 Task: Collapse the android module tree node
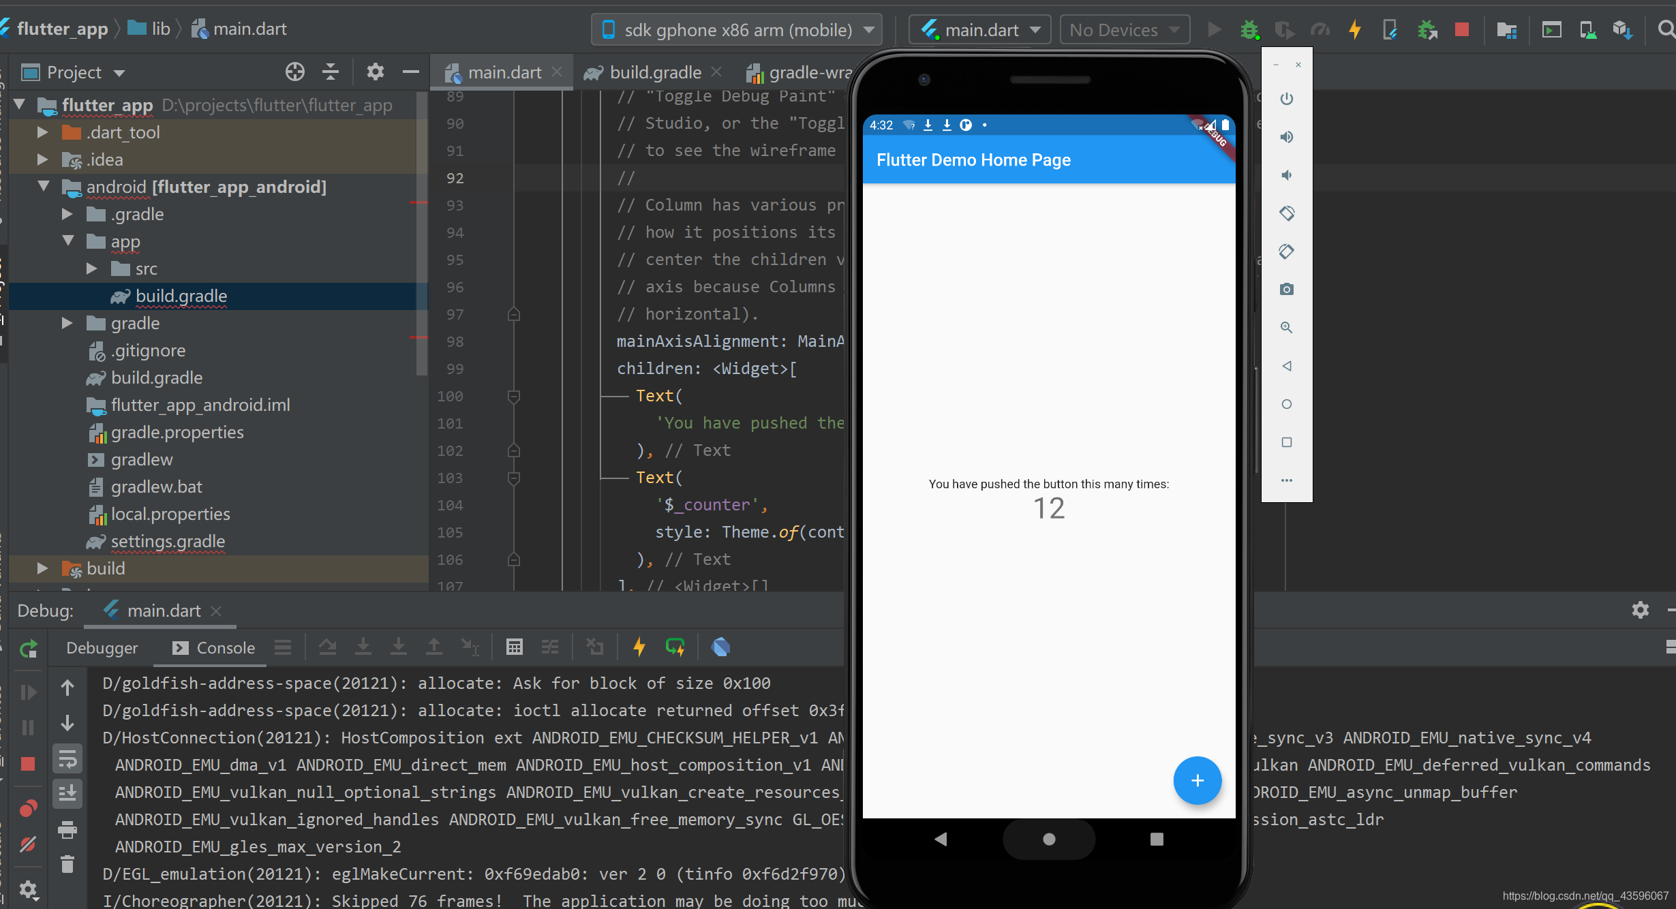44,186
